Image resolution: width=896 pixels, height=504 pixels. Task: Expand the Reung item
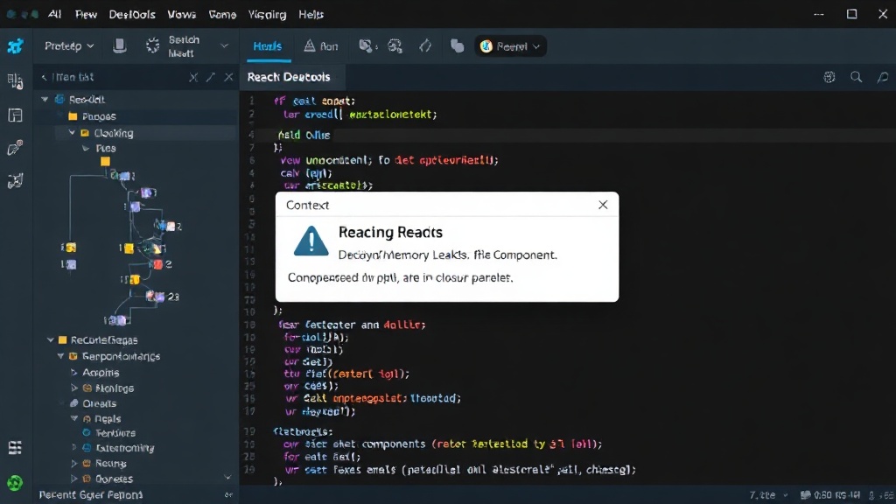[x=74, y=464]
